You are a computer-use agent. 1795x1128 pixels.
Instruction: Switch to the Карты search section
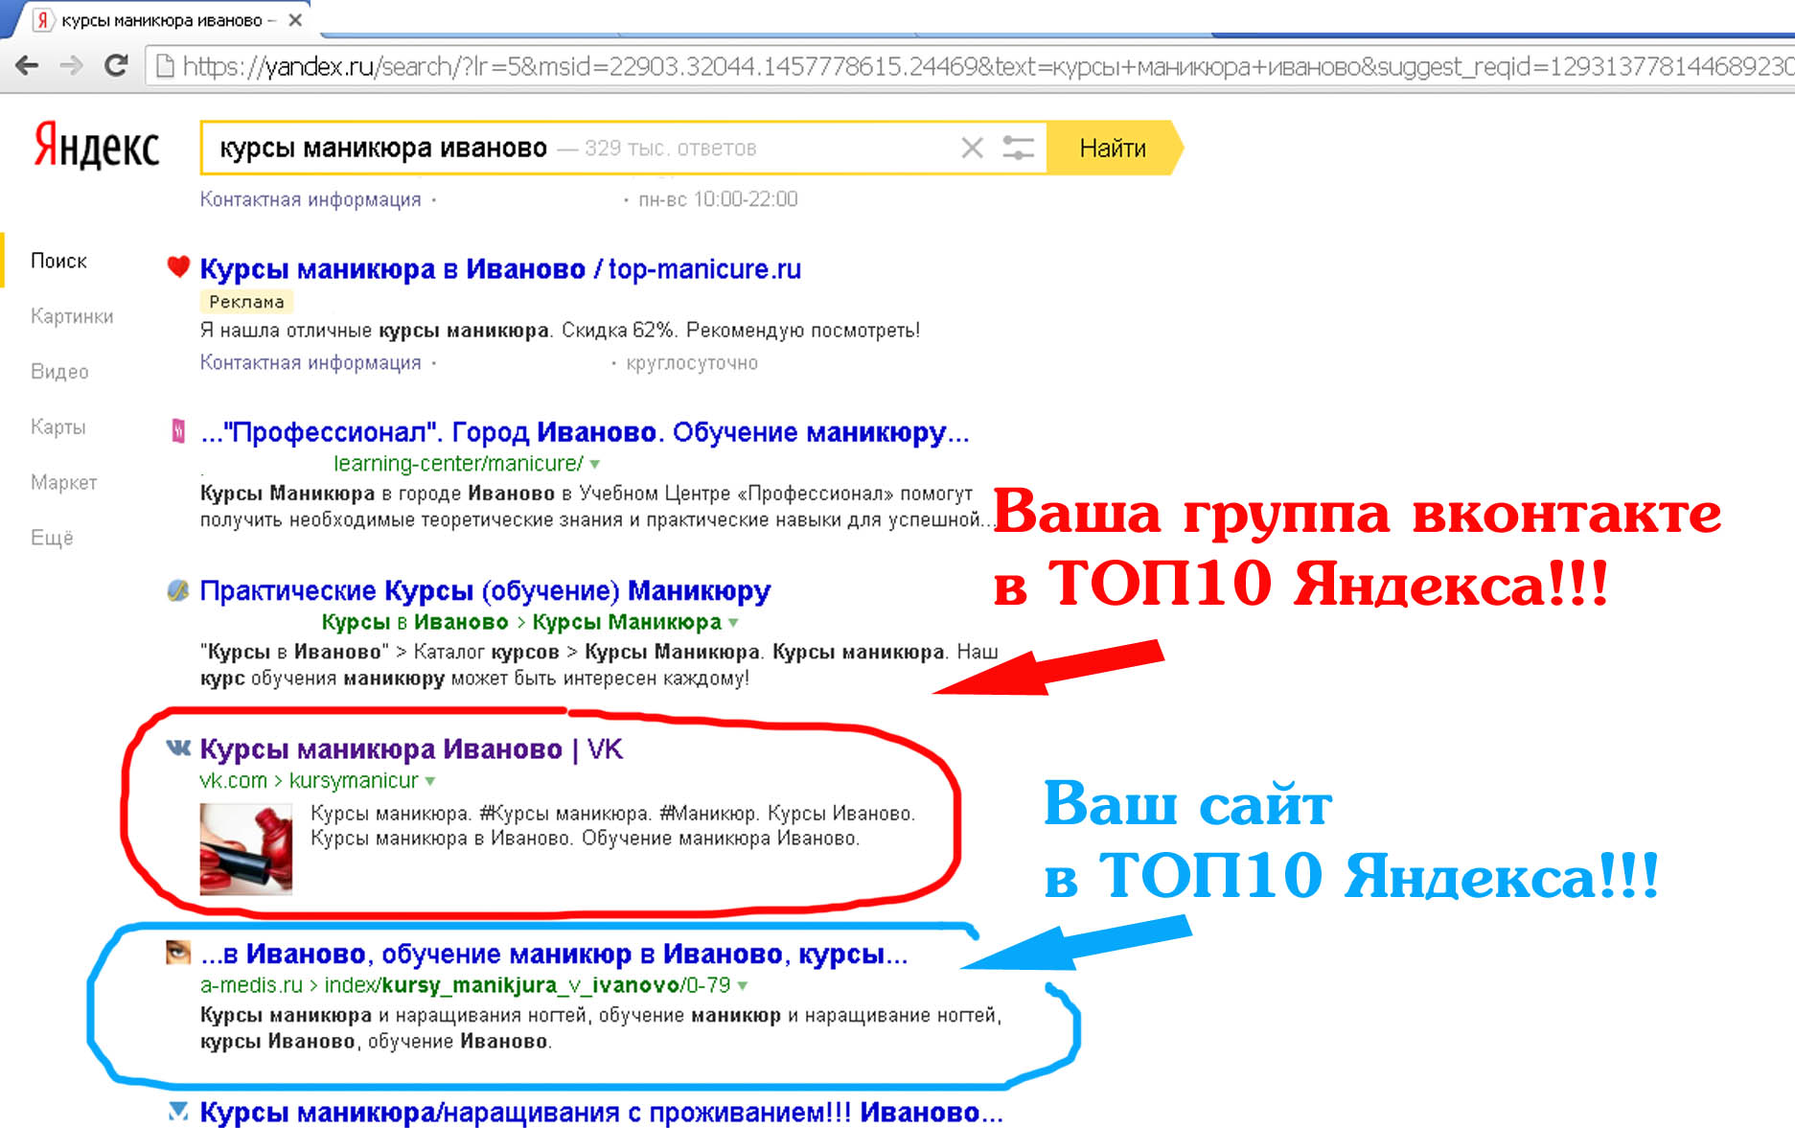[58, 427]
